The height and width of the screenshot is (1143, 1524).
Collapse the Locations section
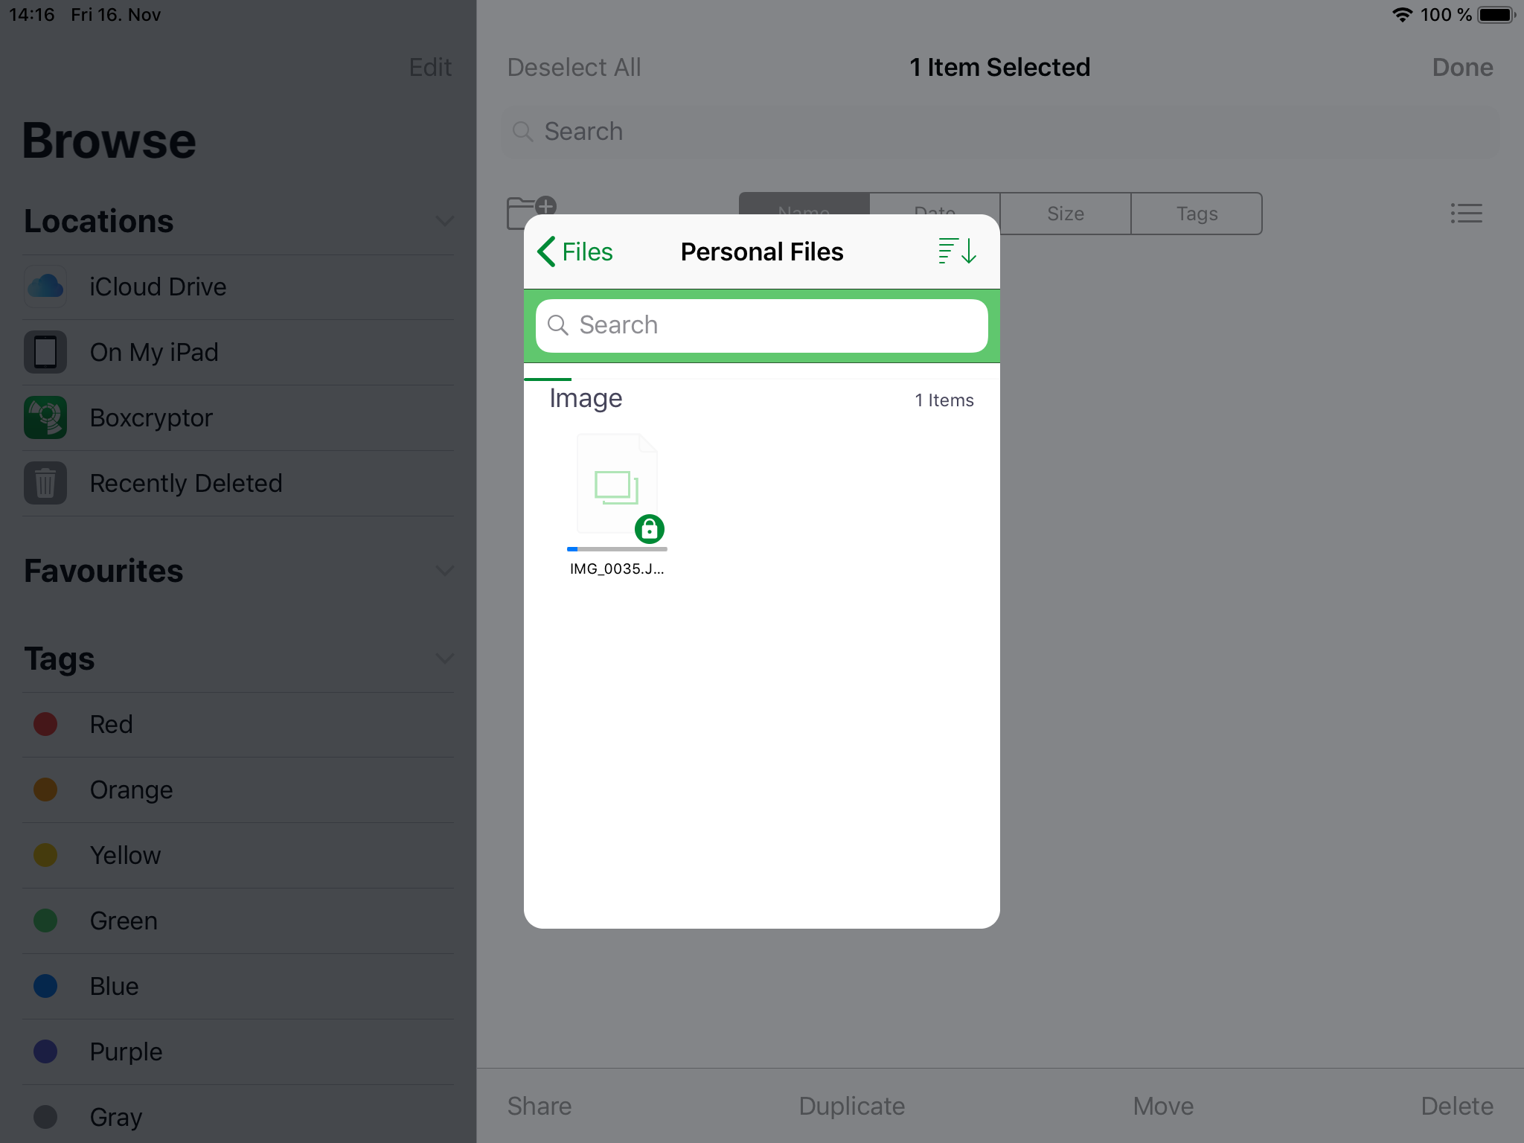(444, 221)
